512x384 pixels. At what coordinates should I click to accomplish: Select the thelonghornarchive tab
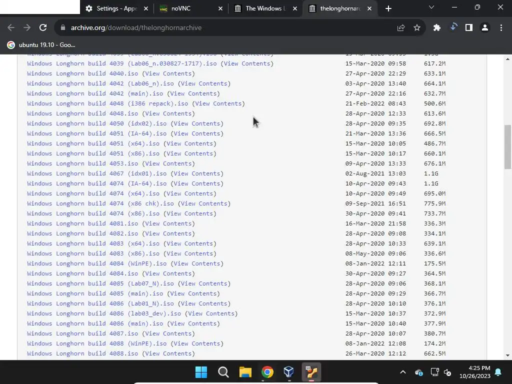340,8
